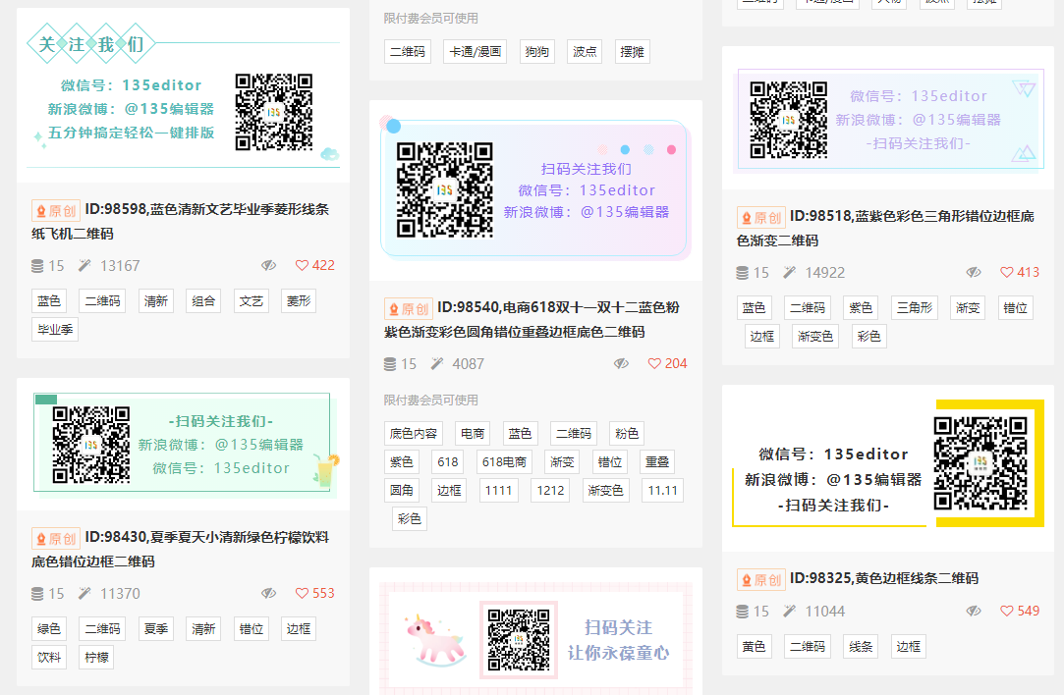This screenshot has height=695, width=1064.
Task: Toggle eye icon on template ID:98430
Action: pos(269,593)
